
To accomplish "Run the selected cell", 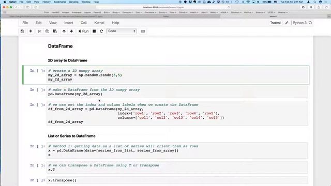I will pyautogui.click(x=83, y=31).
